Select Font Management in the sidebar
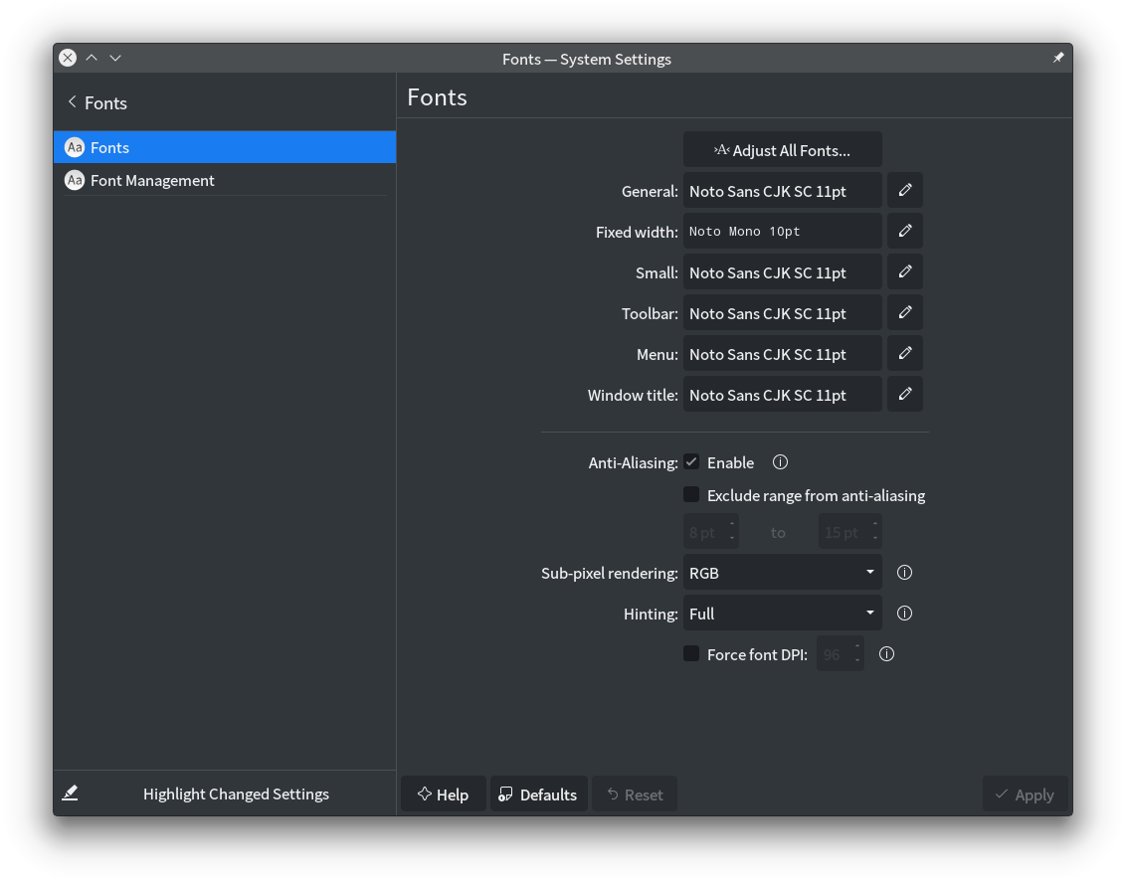 [x=152, y=180]
